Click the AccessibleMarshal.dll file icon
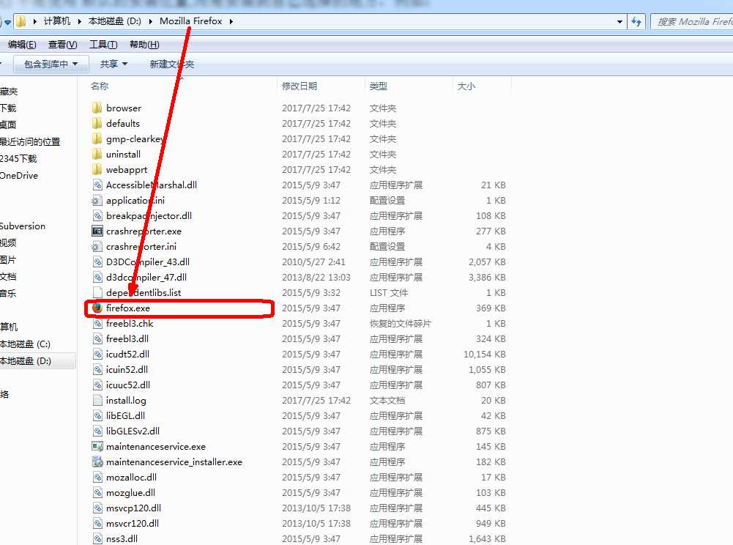This screenshot has height=545, width=733. pyautogui.click(x=97, y=185)
